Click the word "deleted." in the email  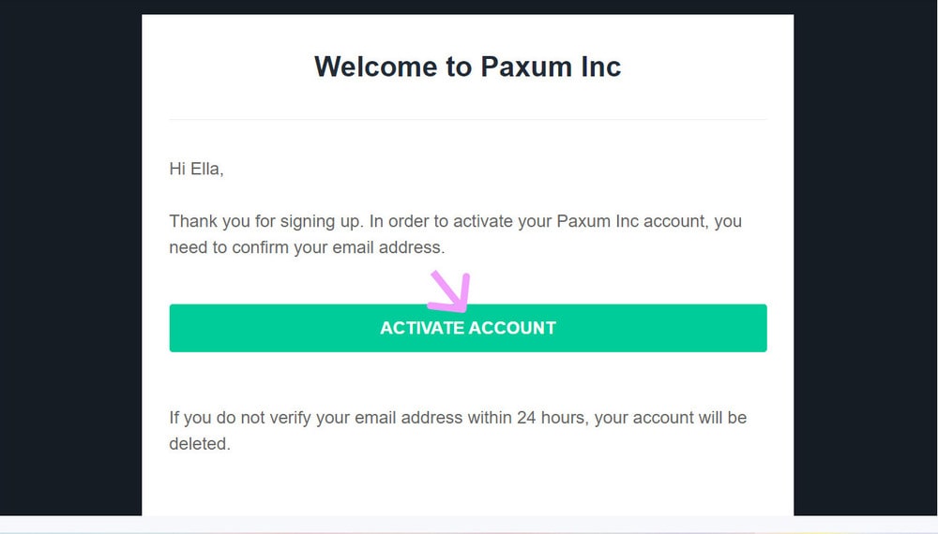[x=200, y=444]
